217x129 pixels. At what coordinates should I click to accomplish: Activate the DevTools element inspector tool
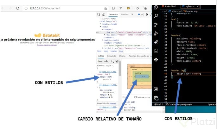click(x=99, y=14)
